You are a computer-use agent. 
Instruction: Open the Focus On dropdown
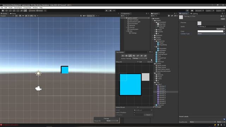point(112,121)
